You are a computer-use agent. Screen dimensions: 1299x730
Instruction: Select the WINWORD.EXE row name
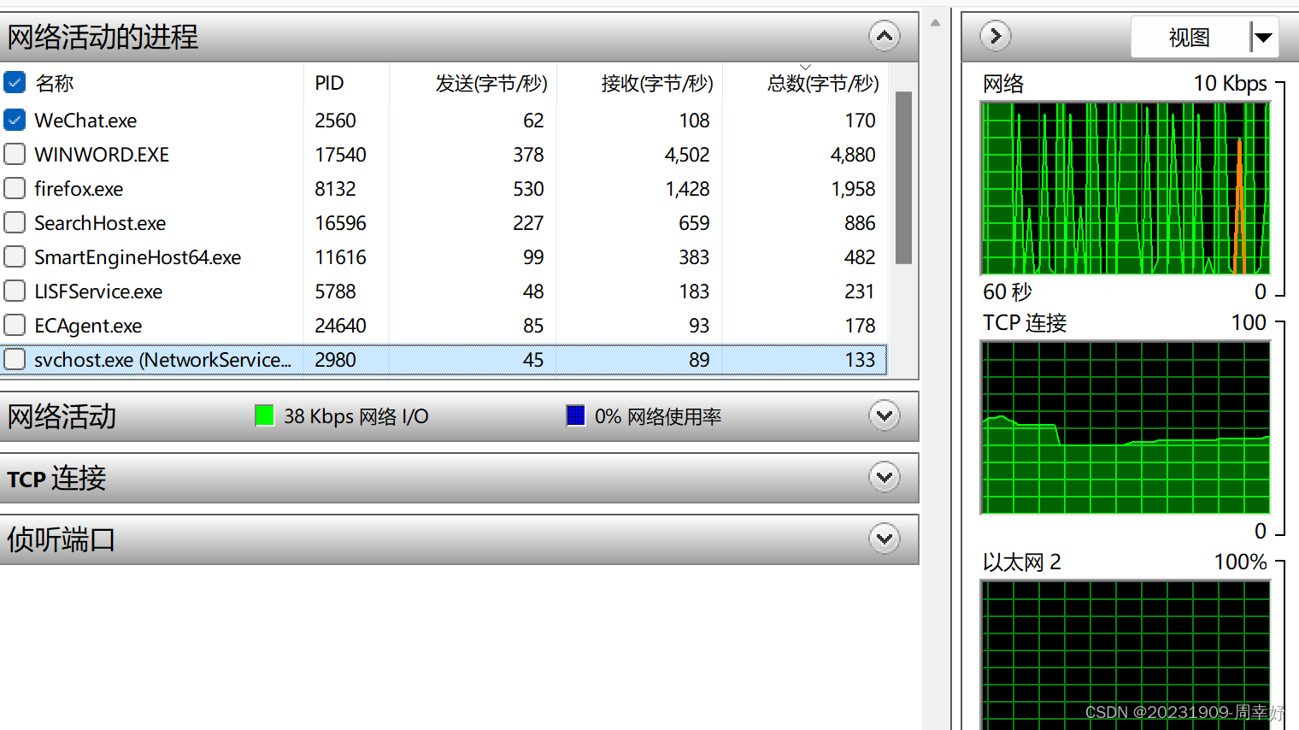tap(102, 155)
